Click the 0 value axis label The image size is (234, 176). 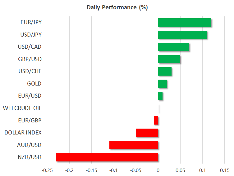[x=158, y=170]
